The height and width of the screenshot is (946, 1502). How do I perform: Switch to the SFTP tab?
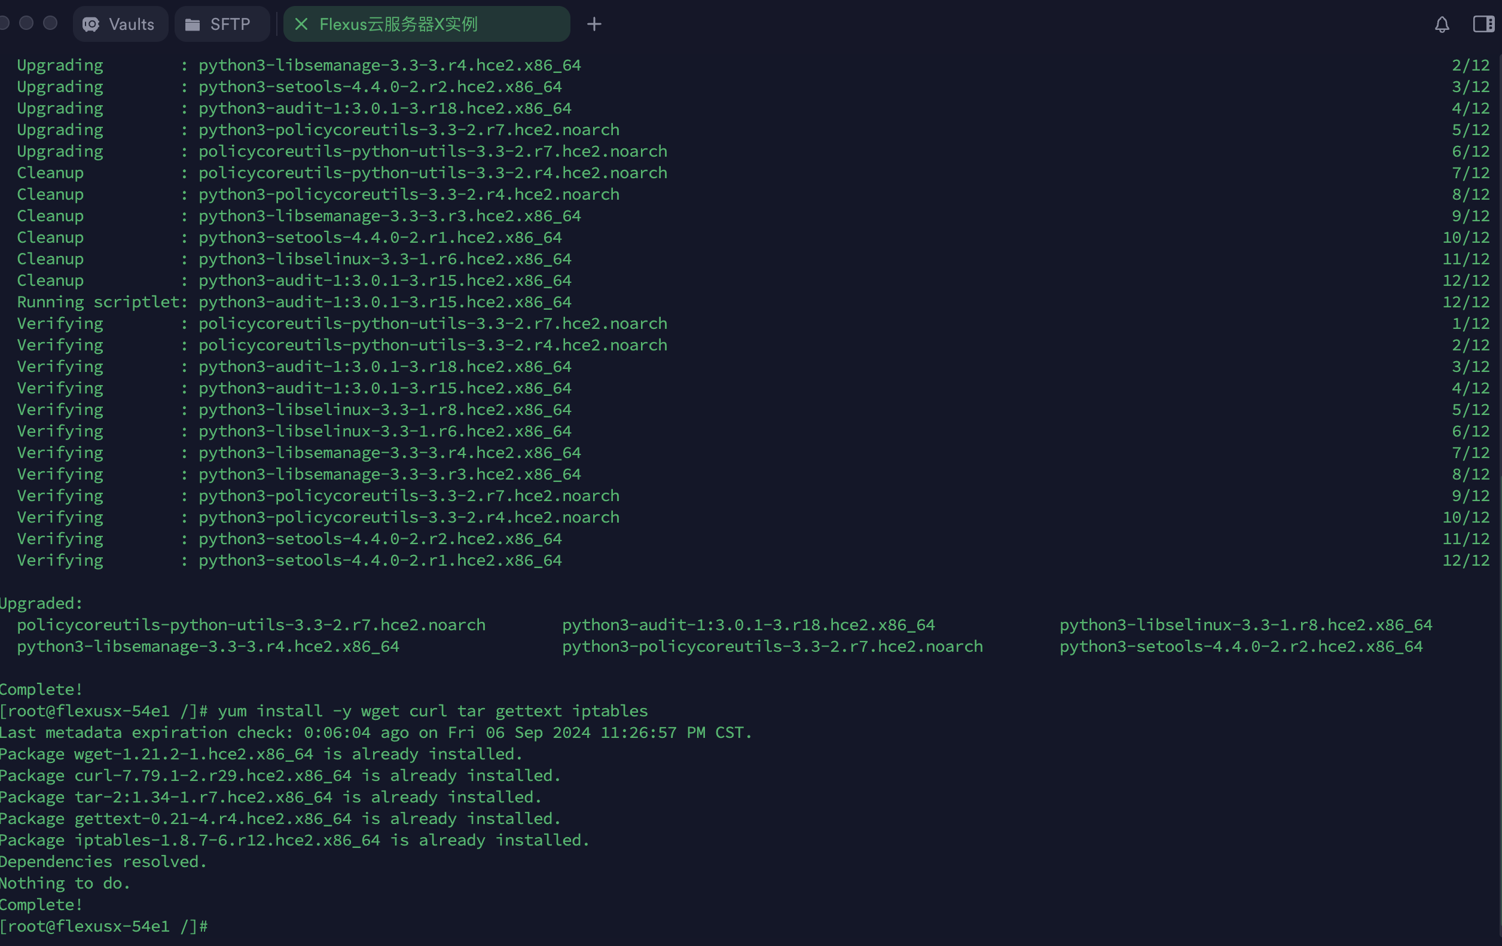pos(230,25)
